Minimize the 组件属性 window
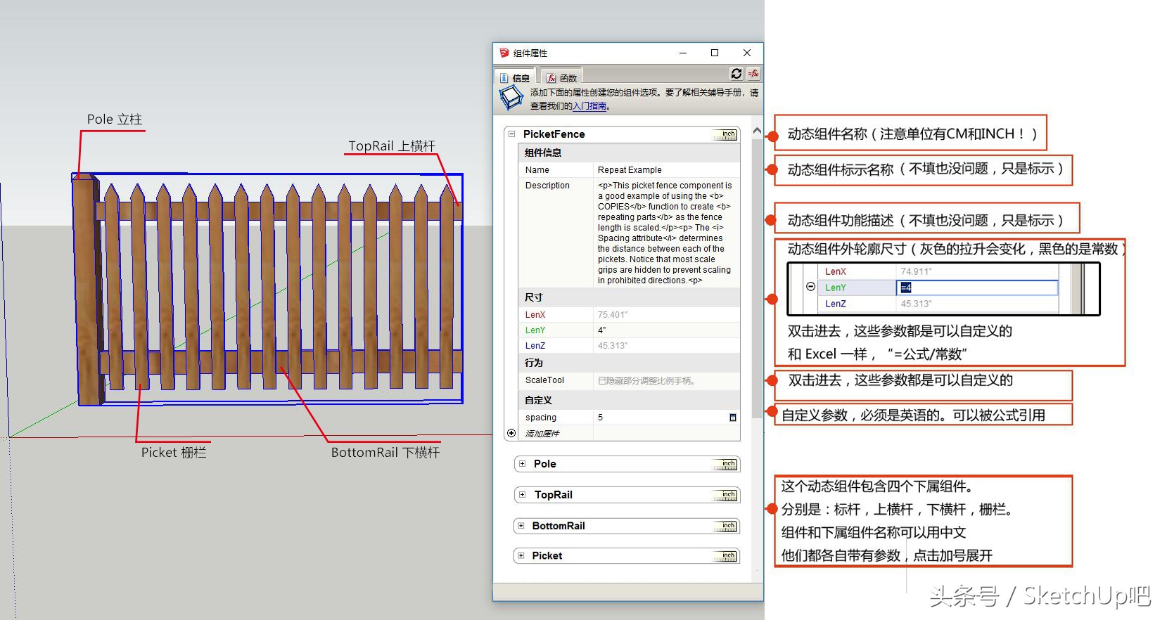The width and height of the screenshot is (1167, 620). click(x=682, y=53)
